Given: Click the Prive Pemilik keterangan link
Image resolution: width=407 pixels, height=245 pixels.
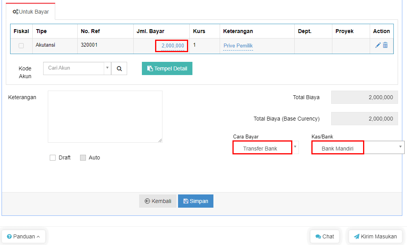Looking at the screenshot, I should (x=238, y=46).
